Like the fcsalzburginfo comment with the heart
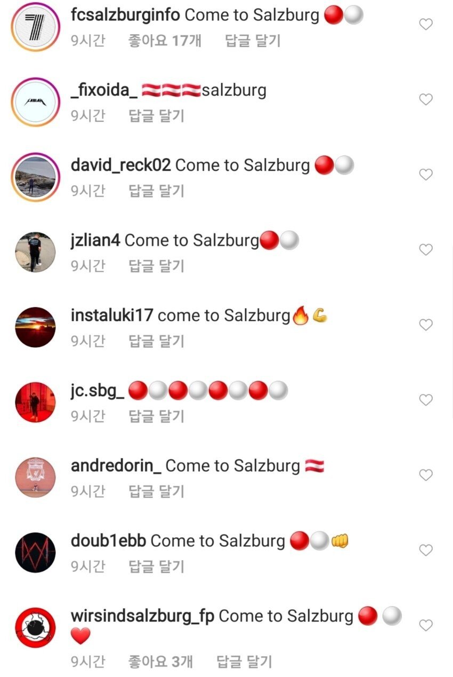 click(426, 24)
